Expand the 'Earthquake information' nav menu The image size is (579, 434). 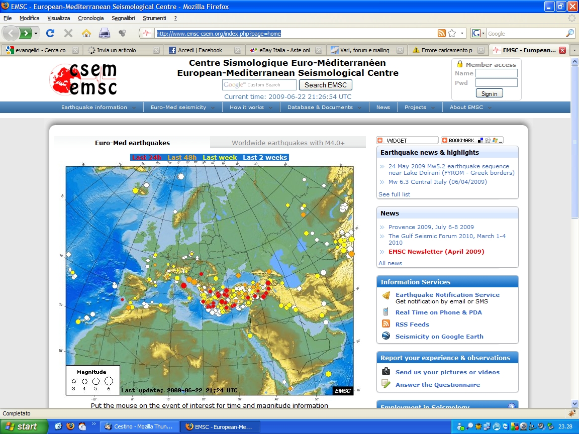point(99,107)
